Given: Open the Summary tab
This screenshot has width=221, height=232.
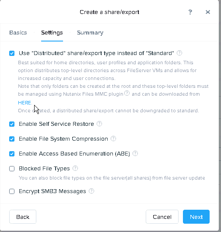Looking at the screenshot, I should coord(90,33).
